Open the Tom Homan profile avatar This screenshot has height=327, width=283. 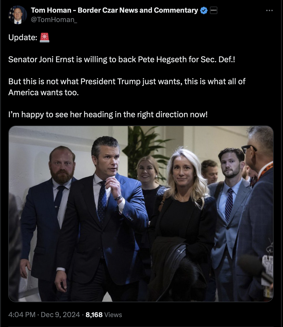click(x=18, y=15)
